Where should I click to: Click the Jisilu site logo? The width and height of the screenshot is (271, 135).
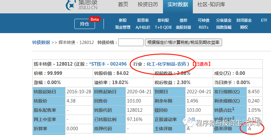[x=82, y=5]
